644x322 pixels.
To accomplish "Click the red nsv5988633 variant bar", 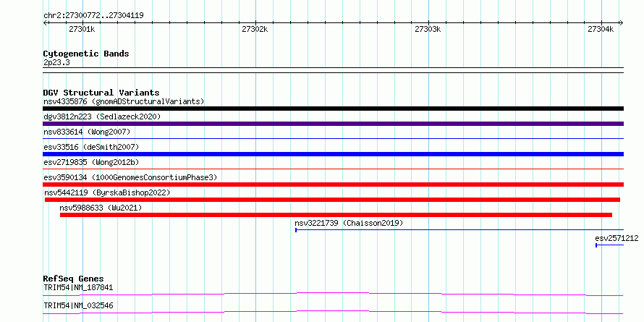I will [336, 215].
